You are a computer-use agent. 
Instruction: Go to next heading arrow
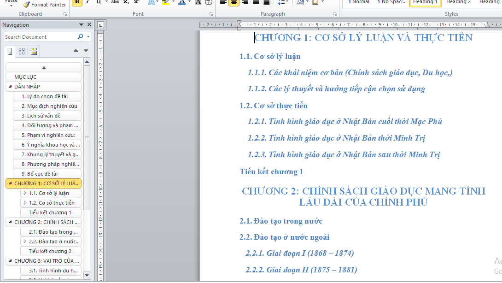pyautogui.click(x=86, y=51)
